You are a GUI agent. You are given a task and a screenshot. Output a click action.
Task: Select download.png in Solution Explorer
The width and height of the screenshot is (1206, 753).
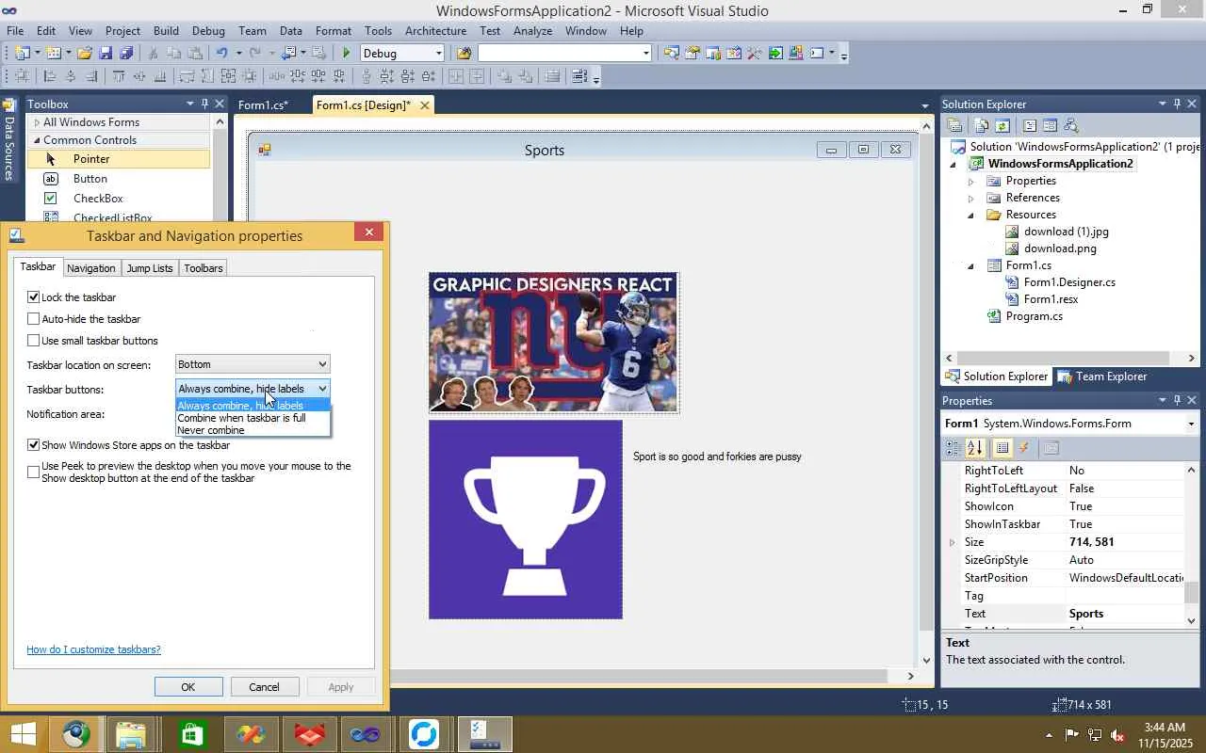1060,248
